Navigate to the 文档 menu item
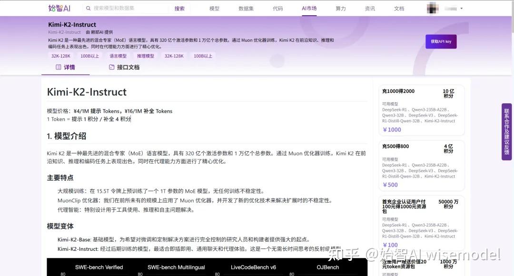This screenshot has height=276, width=514. 399,8
